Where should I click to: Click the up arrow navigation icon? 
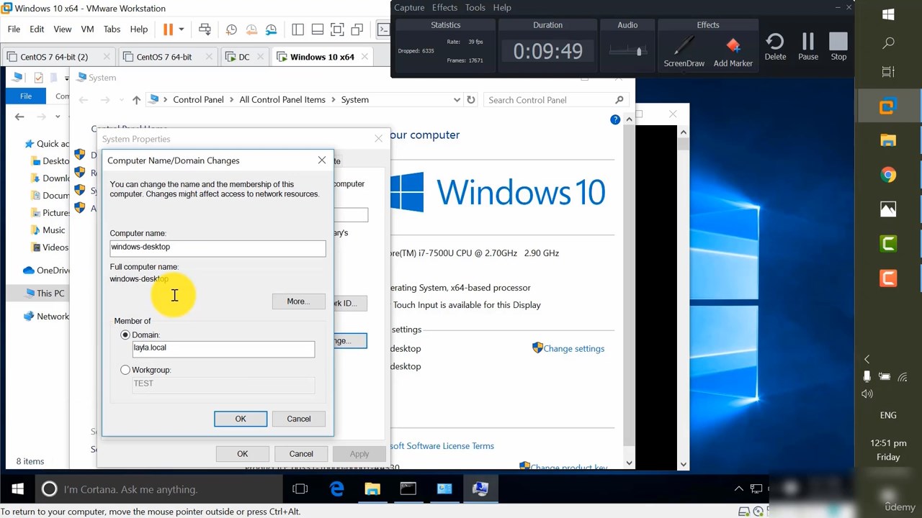tap(136, 100)
